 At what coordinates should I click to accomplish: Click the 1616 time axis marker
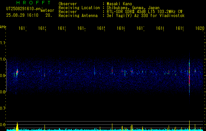(x=121, y=28)
